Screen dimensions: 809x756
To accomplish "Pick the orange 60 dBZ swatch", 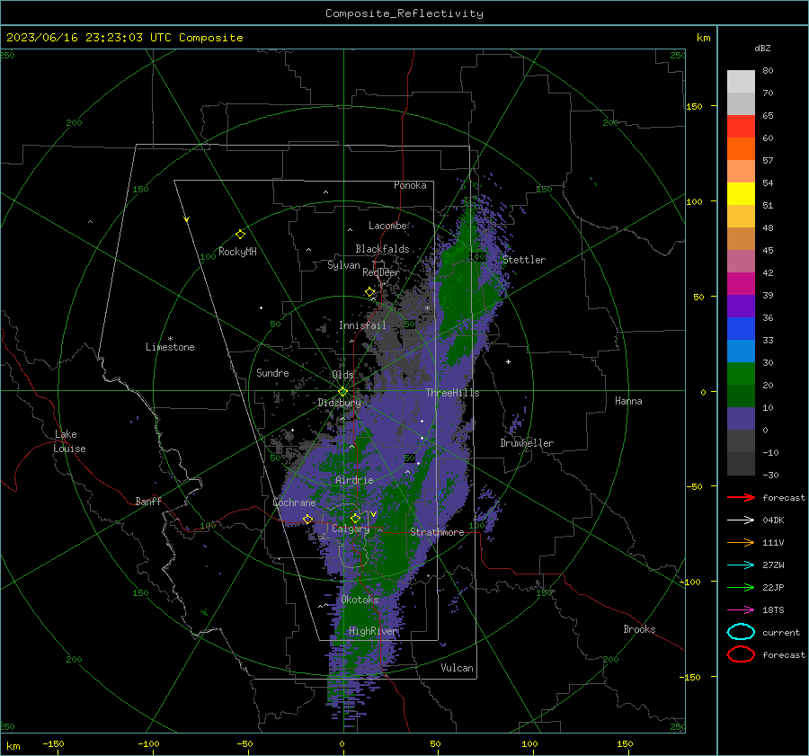I will 741,148.
